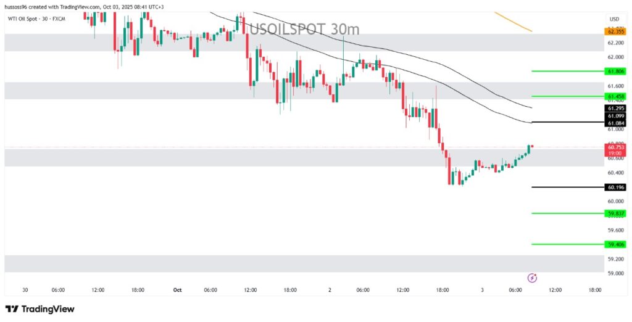Click the orange 62.355 price label
The height and width of the screenshot is (322, 632).
coord(616,31)
